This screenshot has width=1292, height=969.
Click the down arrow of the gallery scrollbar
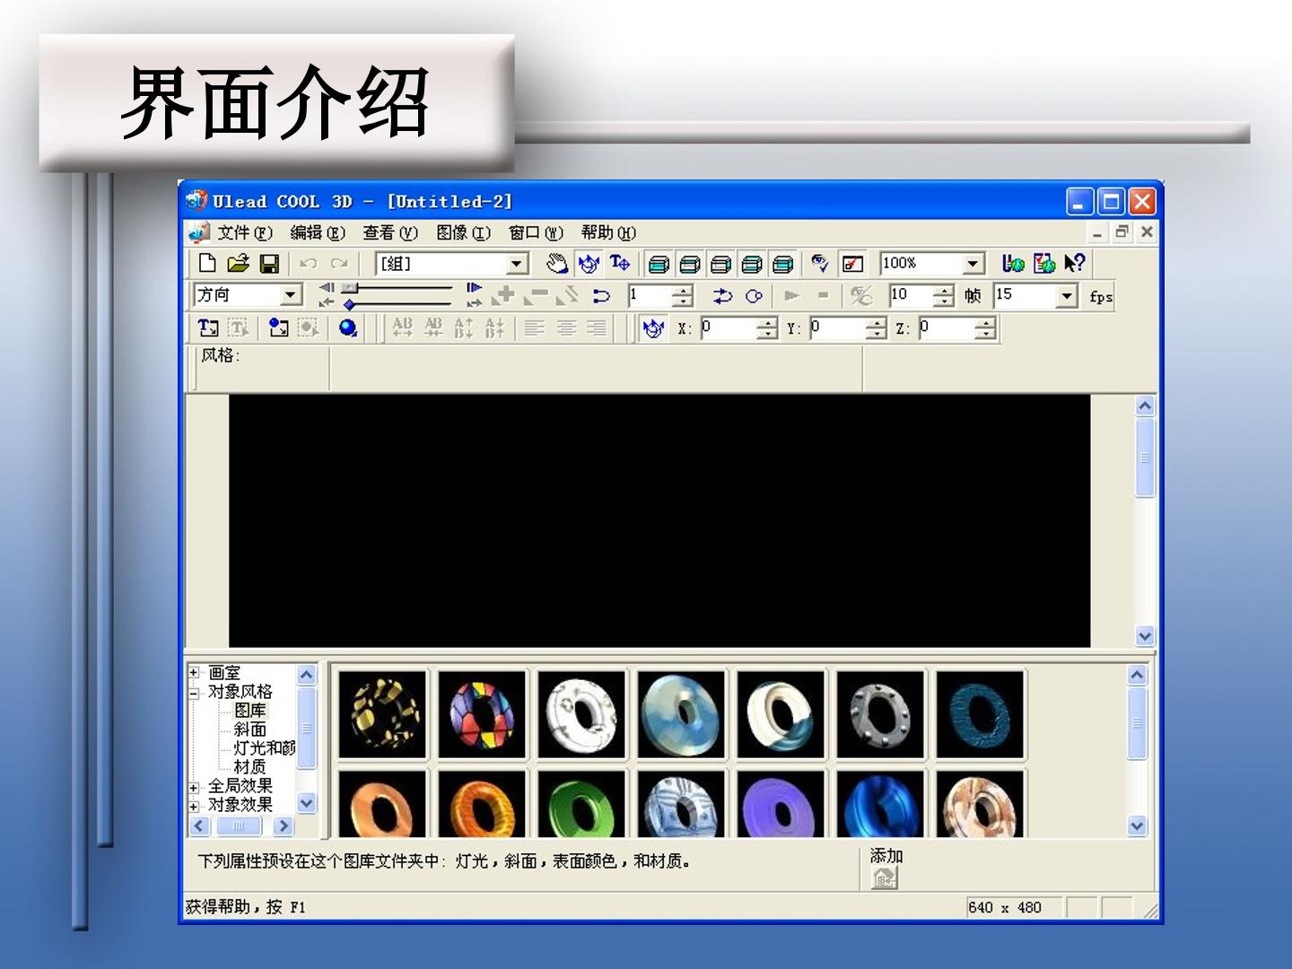coord(1137,826)
